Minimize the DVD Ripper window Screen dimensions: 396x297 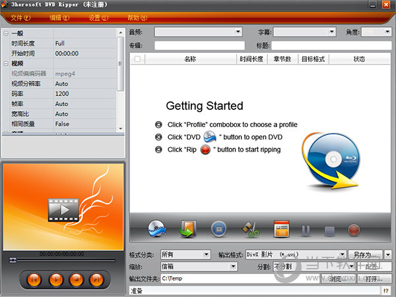click(372, 5)
